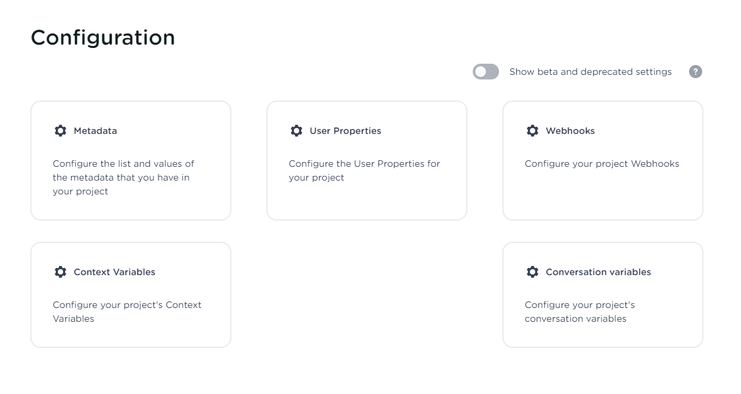Open the Metadata card title
The height and width of the screenshot is (394, 741).
pyautogui.click(x=95, y=131)
